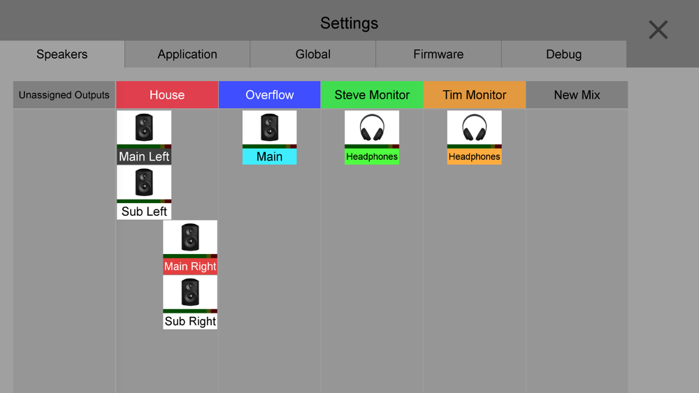Select Steve Monitor's headphones icon
The image size is (699, 393).
372,128
